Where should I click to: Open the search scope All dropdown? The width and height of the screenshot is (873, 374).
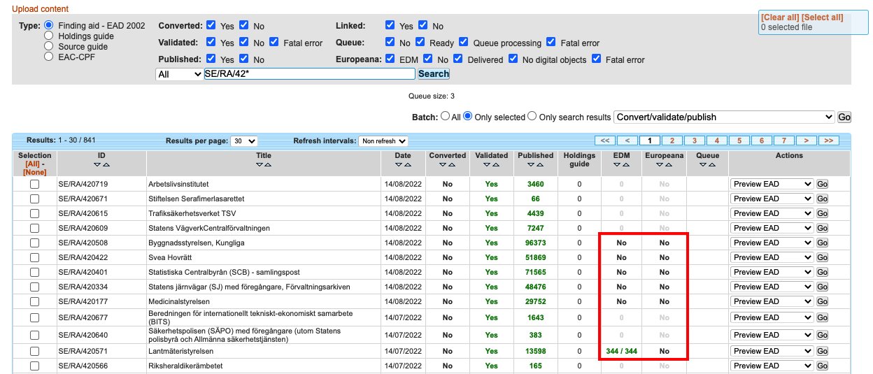pyautogui.click(x=179, y=74)
